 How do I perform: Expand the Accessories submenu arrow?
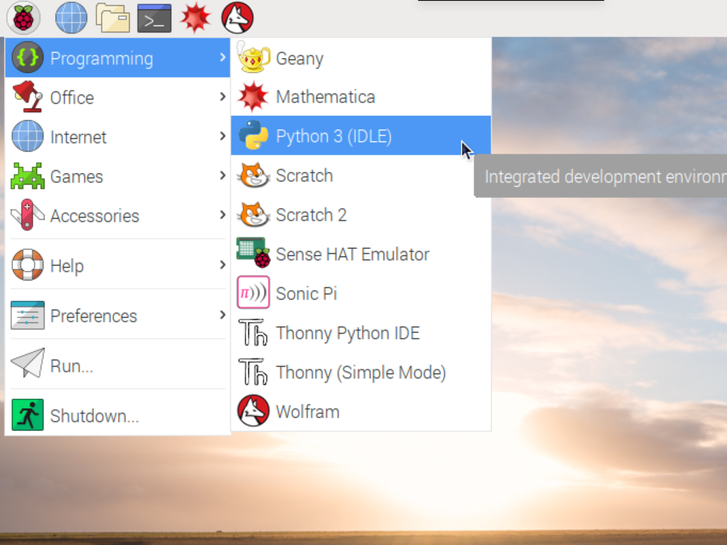[x=223, y=214]
